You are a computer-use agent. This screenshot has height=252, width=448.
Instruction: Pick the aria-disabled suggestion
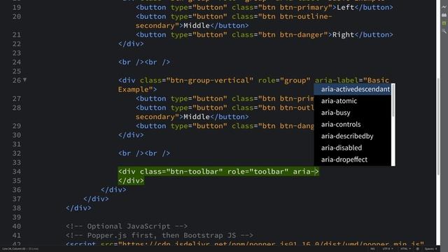[x=353, y=148]
